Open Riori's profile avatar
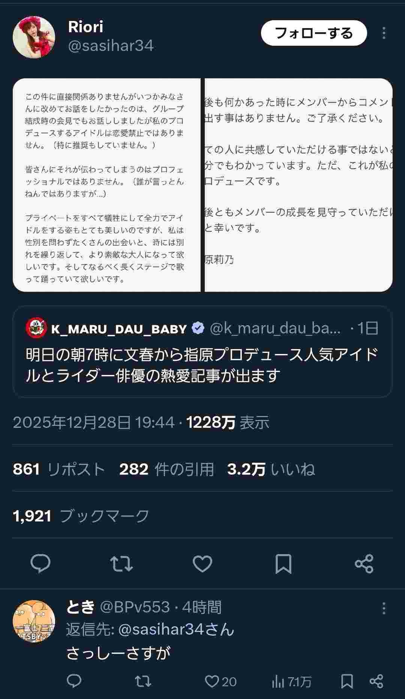405x699 pixels. click(34, 37)
